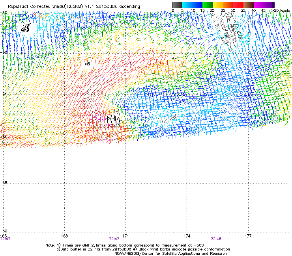Click the red 30–35 knots legend swatch
The width and height of the screenshot is (292, 256).
click(238, 5)
